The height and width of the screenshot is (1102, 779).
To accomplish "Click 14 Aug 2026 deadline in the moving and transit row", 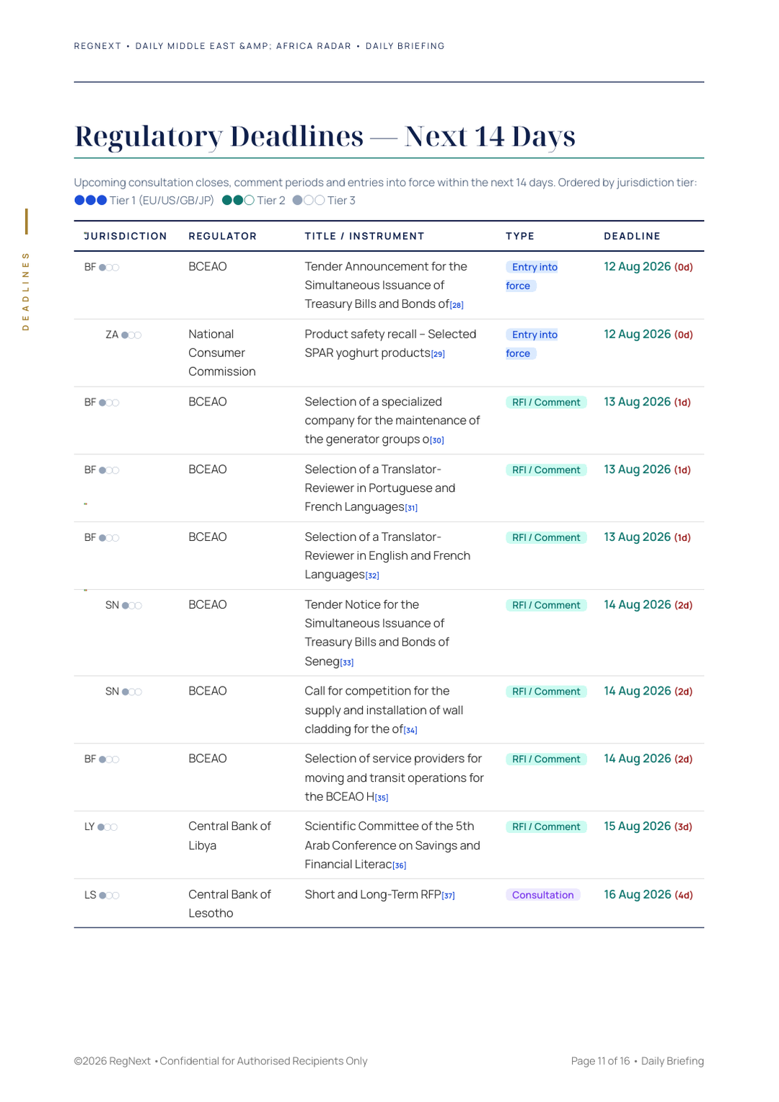I will [648, 759].
